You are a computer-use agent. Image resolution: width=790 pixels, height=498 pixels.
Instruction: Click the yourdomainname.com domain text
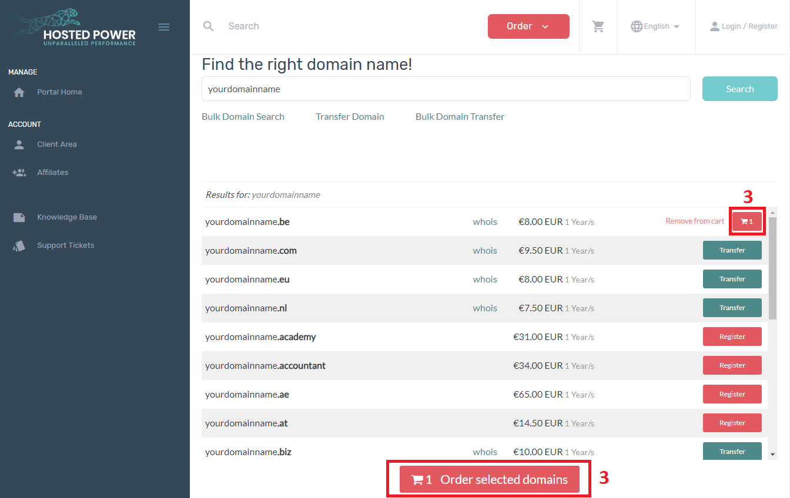click(251, 251)
